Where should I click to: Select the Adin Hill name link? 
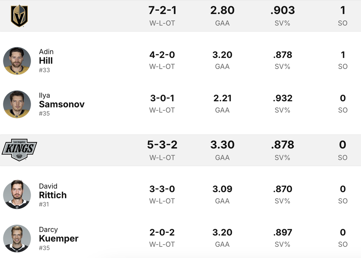coord(46,56)
